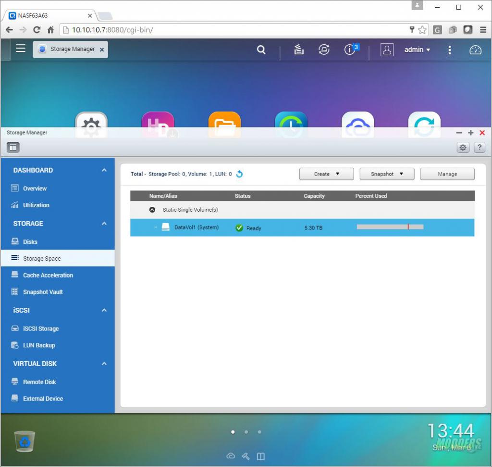Go back in the browser

pyautogui.click(x=9, y=30)
